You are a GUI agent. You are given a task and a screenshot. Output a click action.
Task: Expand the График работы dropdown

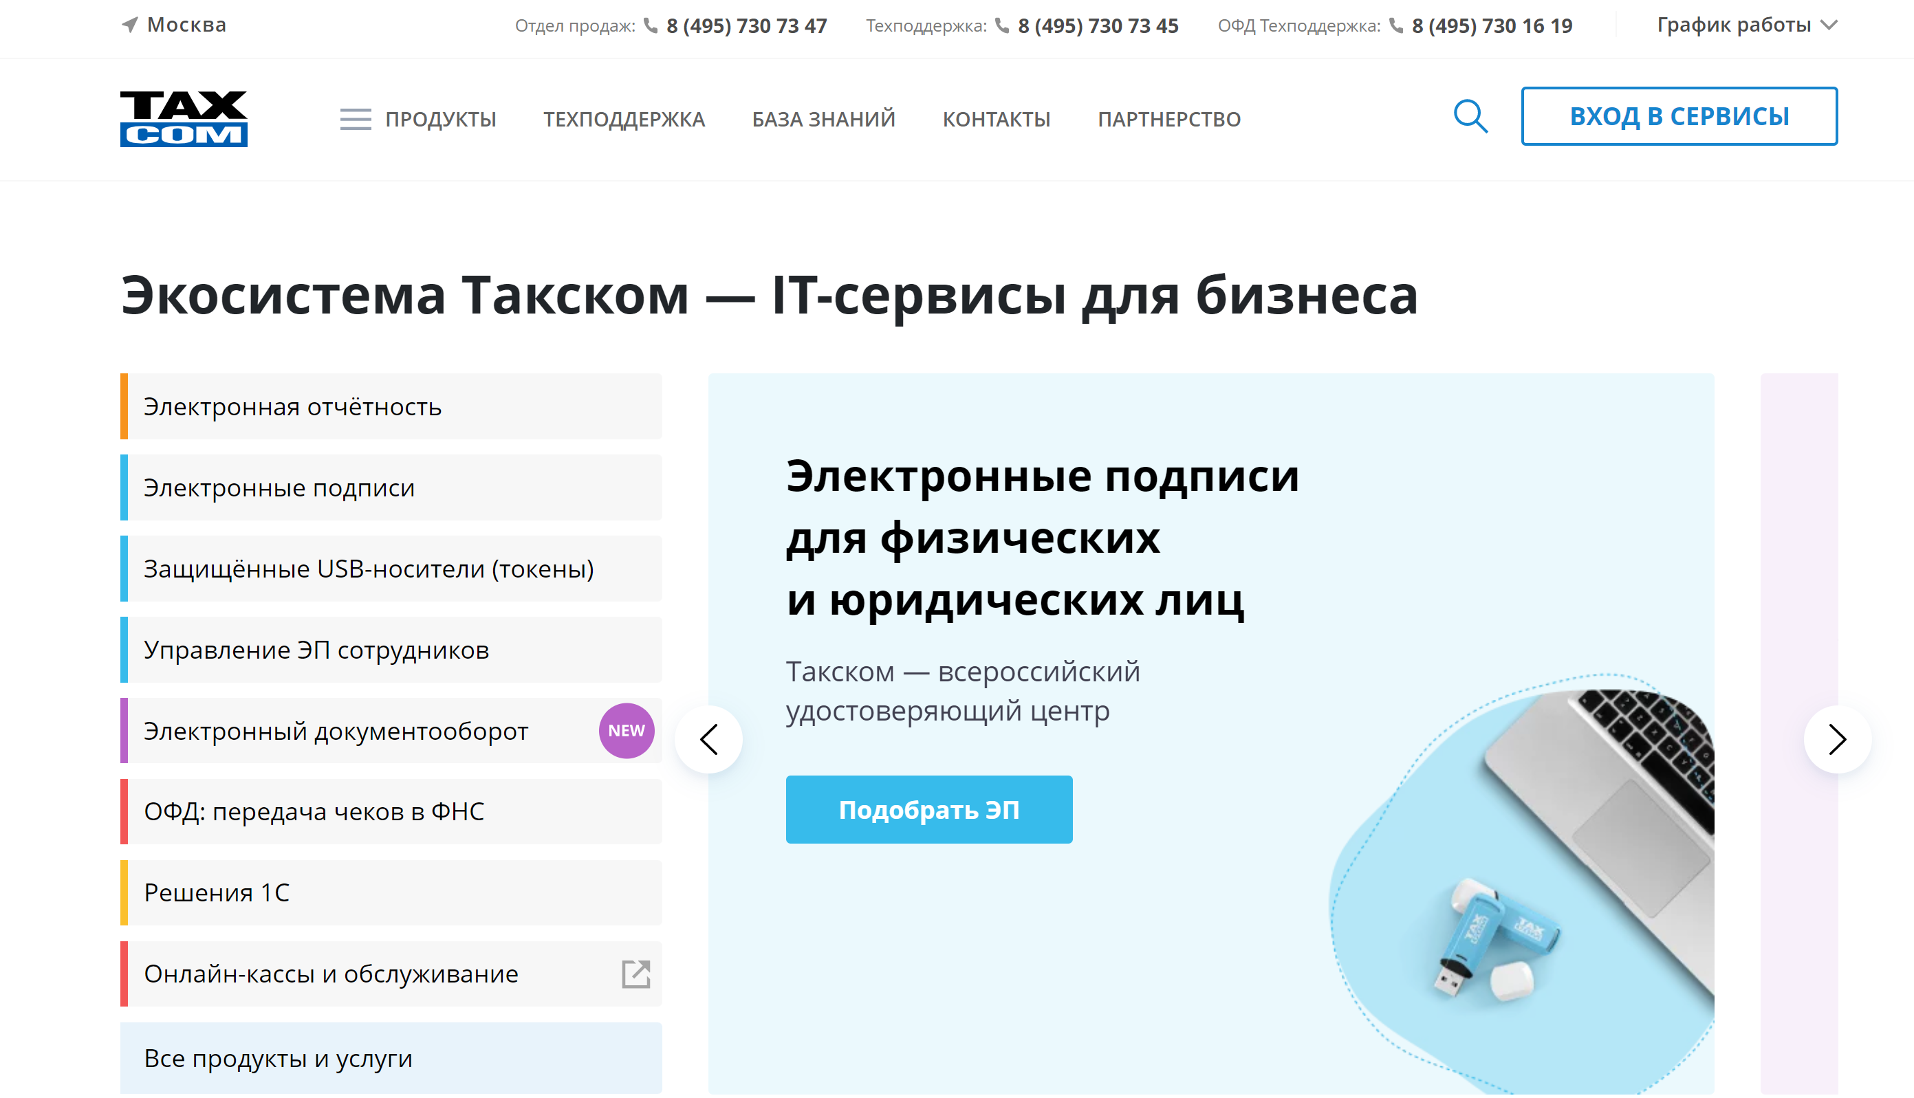pyautogui.click(x=1747, y=25)
